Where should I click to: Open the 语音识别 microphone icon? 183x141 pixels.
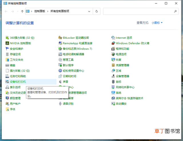[x=60, y=104]
